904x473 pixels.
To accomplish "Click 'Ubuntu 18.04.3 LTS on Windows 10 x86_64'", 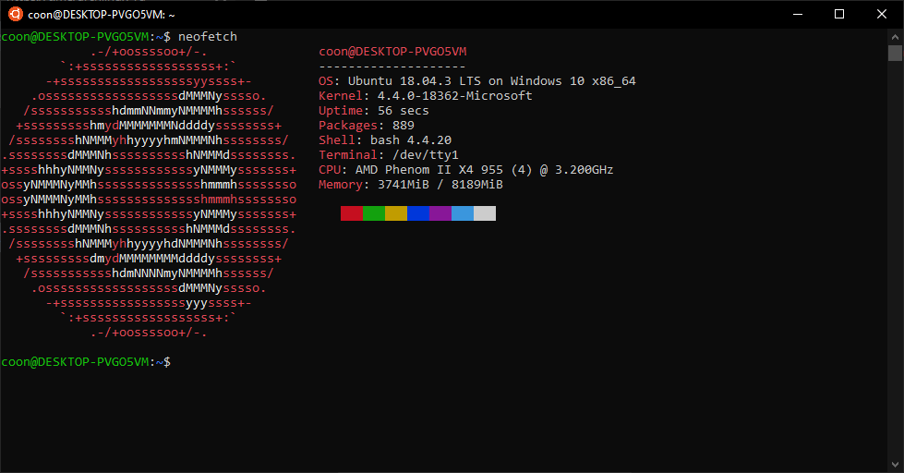I will click(492, 81).
